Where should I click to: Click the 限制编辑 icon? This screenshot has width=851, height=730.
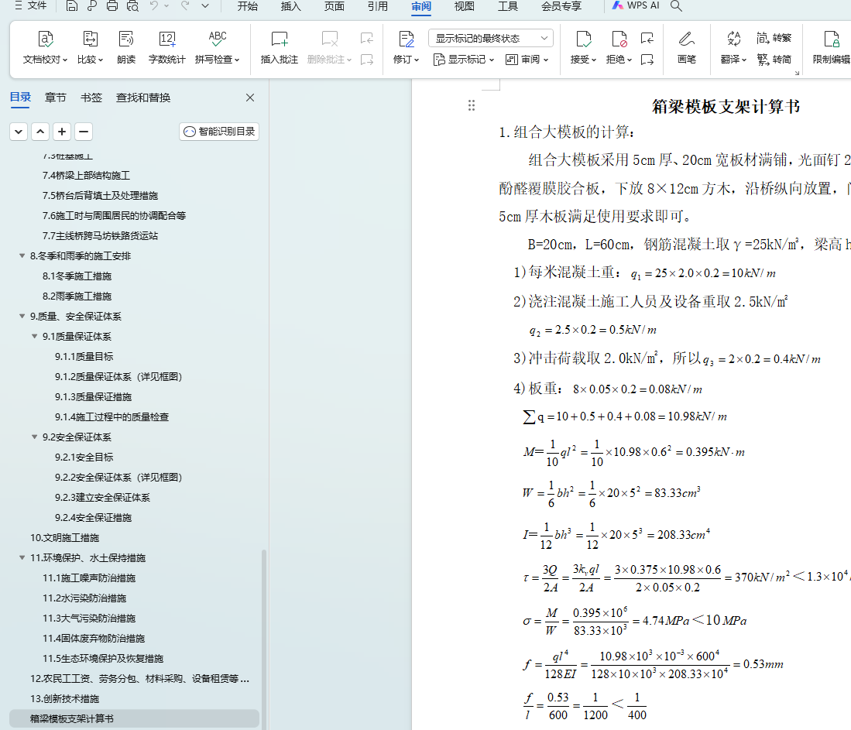coord(831,39)
